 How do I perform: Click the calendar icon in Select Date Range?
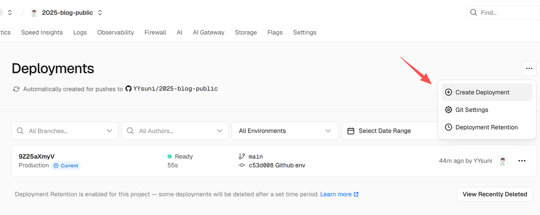(351, 131)
